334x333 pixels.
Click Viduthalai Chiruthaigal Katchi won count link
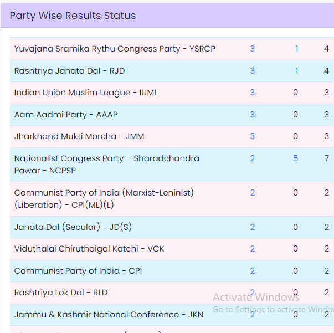tap(253, 249)
